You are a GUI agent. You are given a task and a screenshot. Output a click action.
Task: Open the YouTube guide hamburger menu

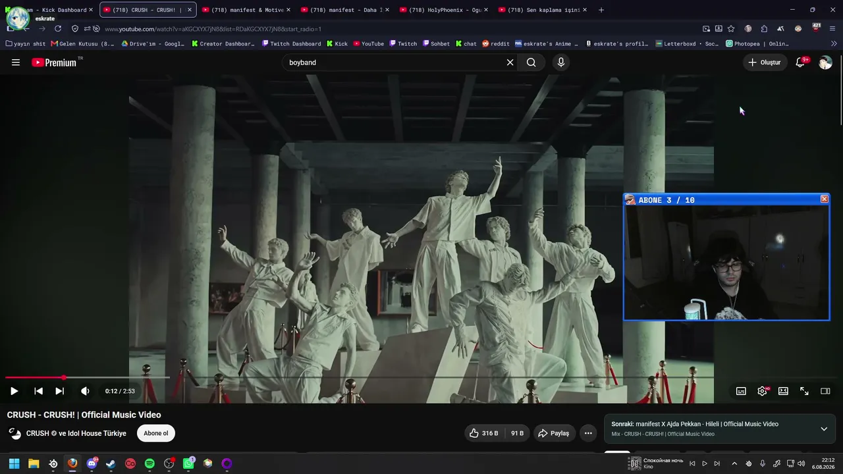[x=16, y=63]
